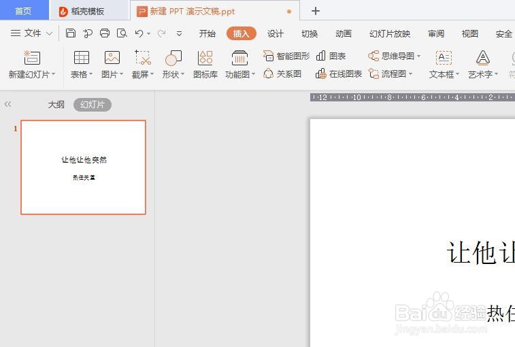The width and height of the screenshot is (515, 347).
Task: Expand the quick access toolbar customize arrow
Action: click(180, 33)
